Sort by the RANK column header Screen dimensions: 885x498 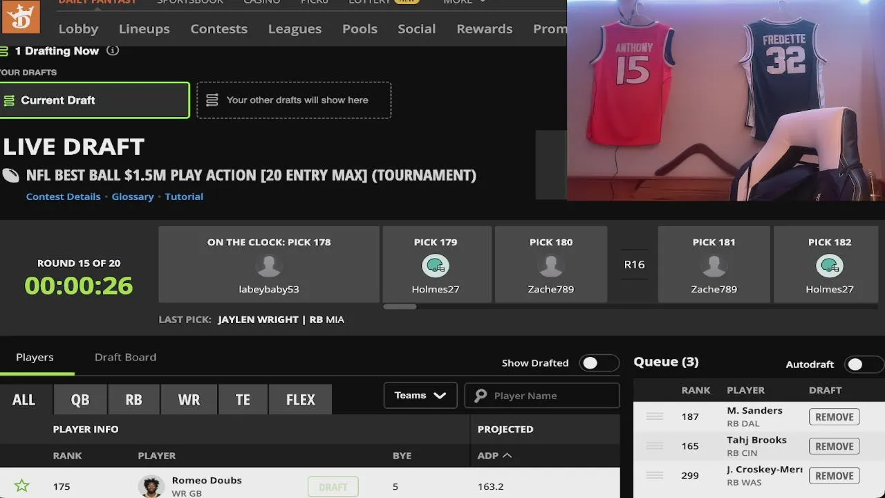coord(67,455)
